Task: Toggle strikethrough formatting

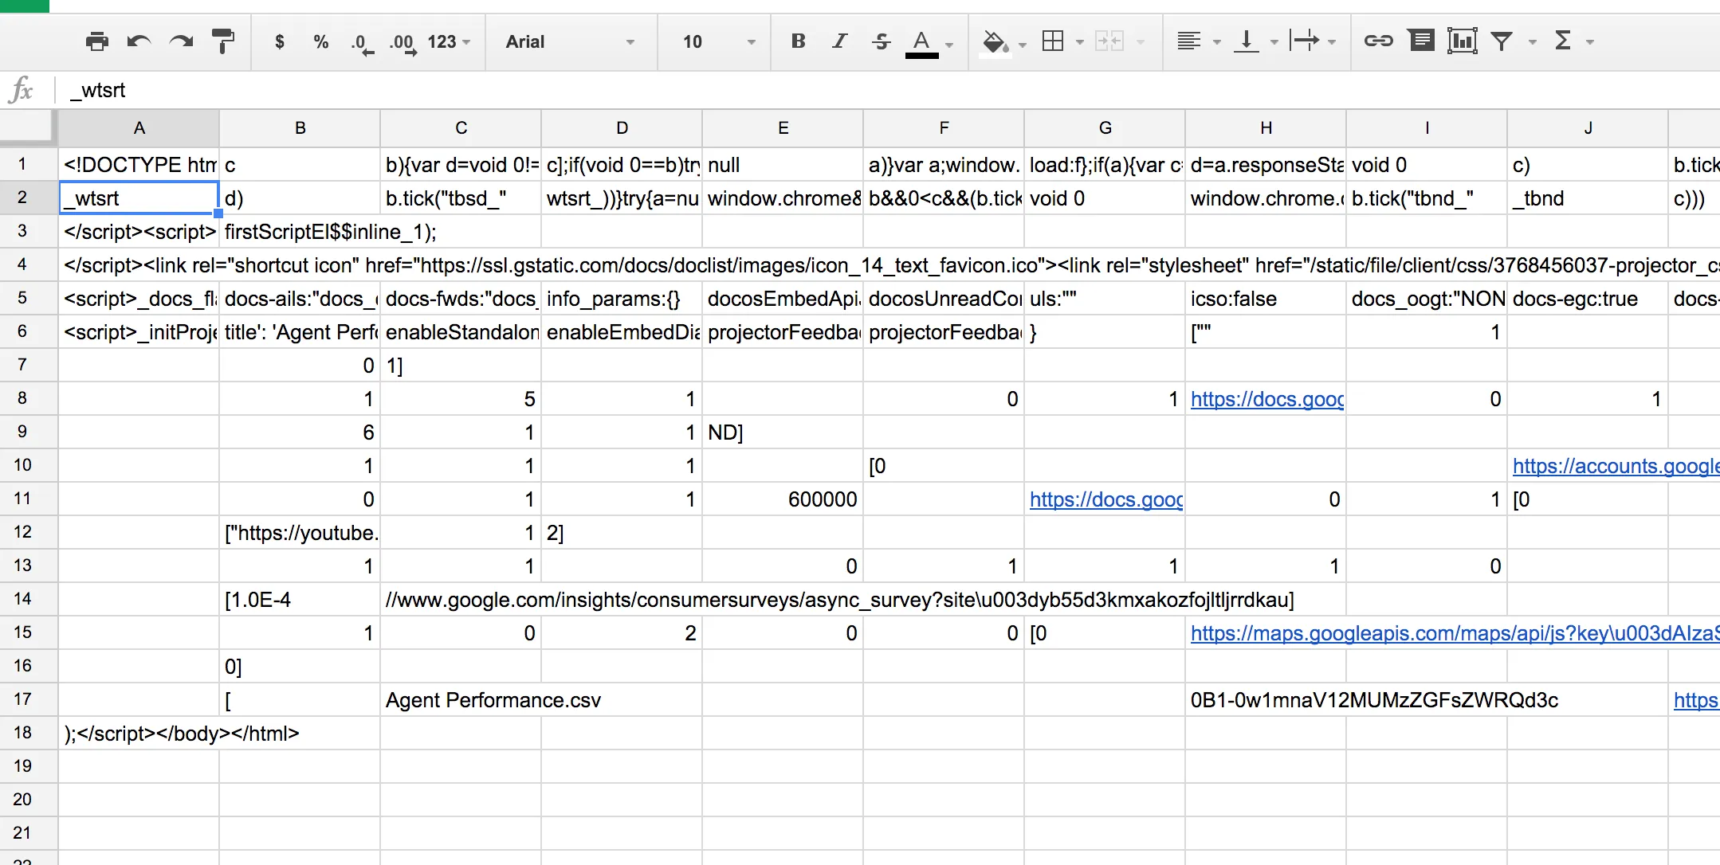Action: [881, 41]
